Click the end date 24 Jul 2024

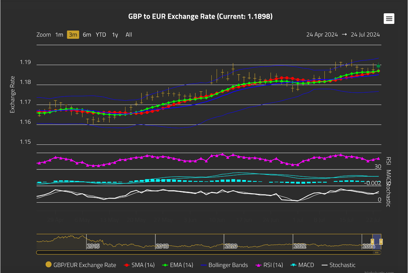coord(365,35)
